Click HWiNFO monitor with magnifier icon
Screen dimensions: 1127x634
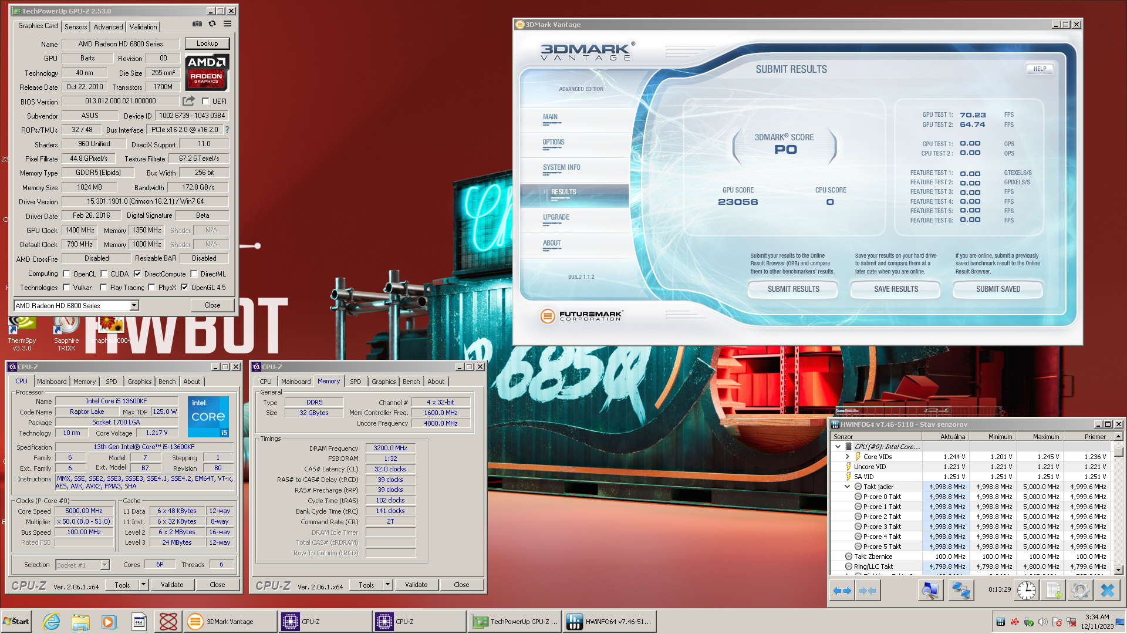point(930,591)
